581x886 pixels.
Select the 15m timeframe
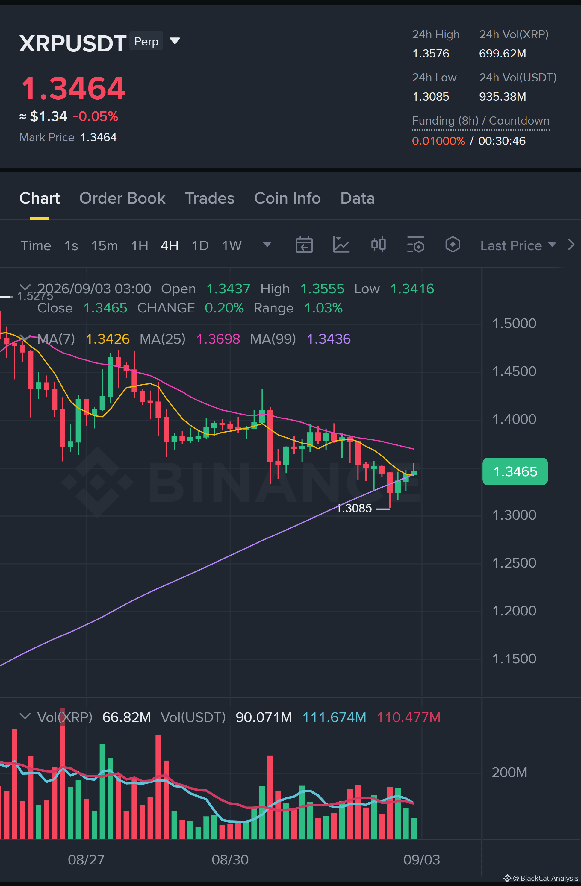[104, 246]
